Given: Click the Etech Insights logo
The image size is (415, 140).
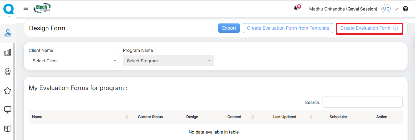Looking at the screenshot, I should click(42, 8).
